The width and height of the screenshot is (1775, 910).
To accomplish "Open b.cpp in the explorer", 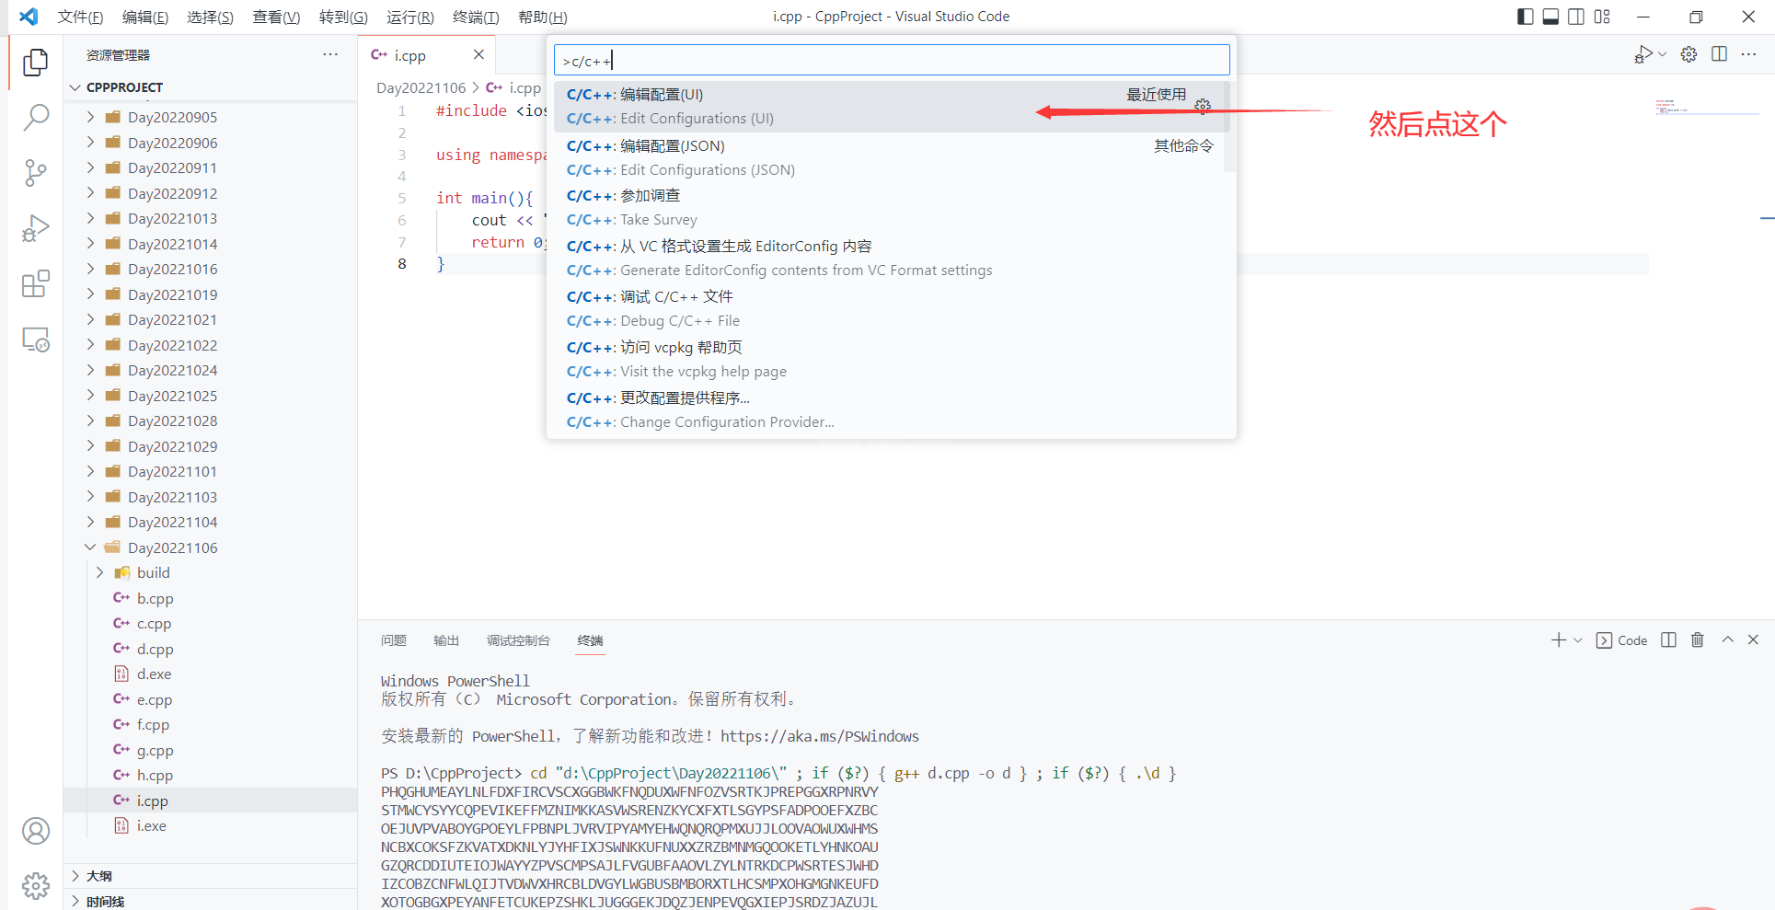I will pyautogui.click(x=210, y=598).
